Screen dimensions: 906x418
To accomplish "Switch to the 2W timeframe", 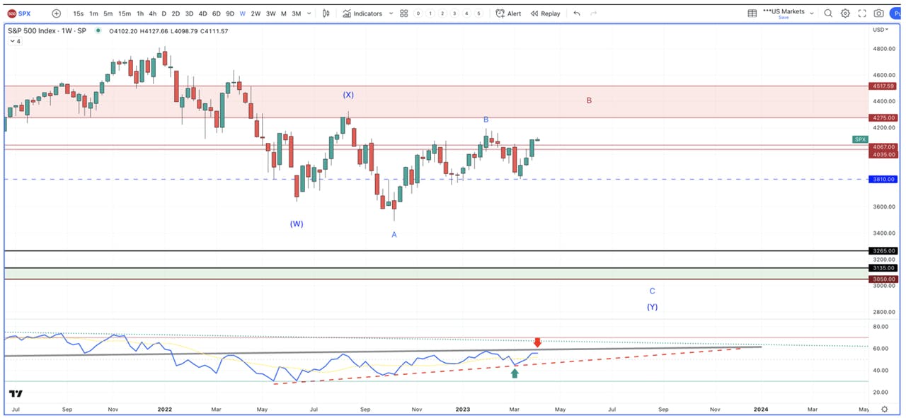I will pyautogui.click(x=256, y=13).
